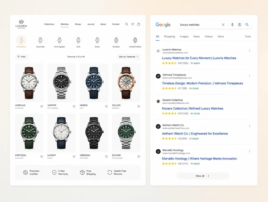Screen dimensions: 268x202
Task: Click the 2 Year Warranty shield icon
Action: pos(54,173)
